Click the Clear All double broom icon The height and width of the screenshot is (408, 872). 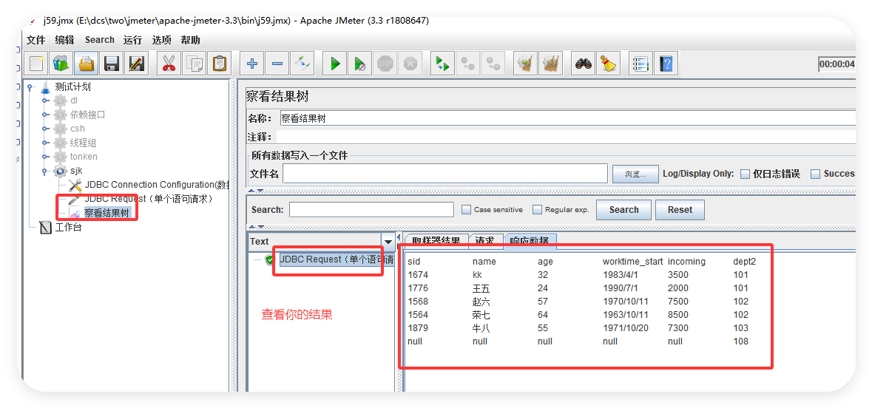tap(550, 64)
